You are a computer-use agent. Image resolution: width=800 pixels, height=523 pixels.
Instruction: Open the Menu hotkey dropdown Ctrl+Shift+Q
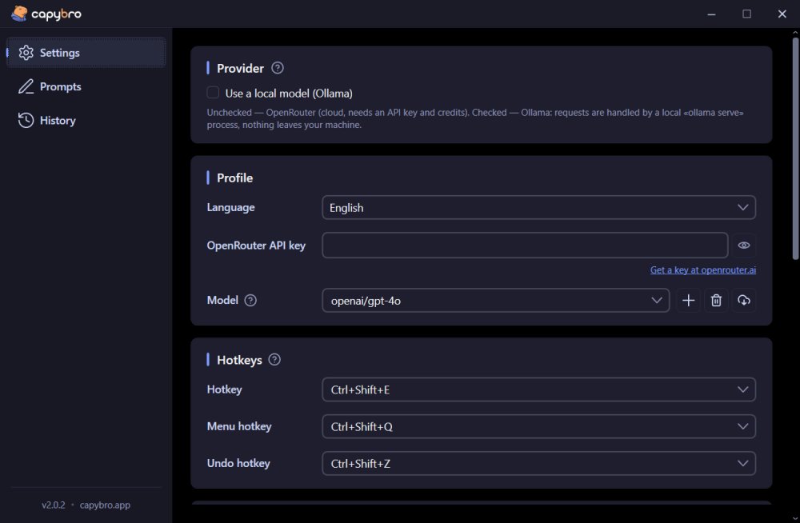pos(538,426)
